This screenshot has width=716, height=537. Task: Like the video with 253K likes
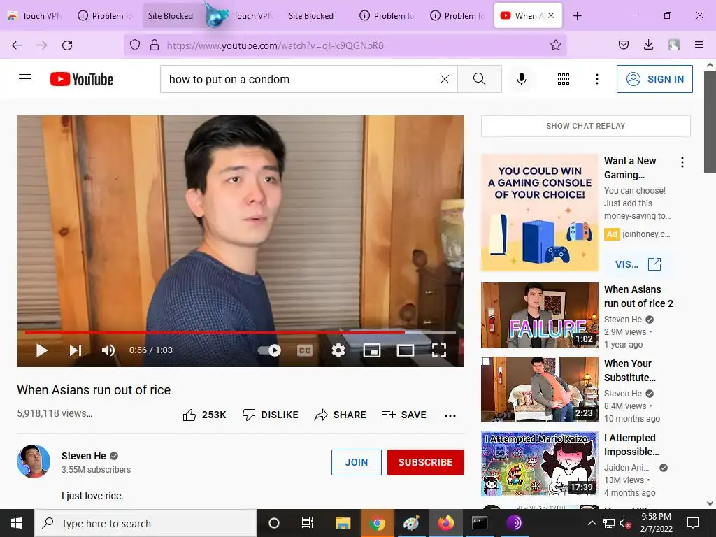(204, 415)
